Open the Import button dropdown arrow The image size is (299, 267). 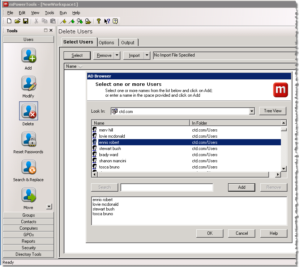[x=147, y=55]
